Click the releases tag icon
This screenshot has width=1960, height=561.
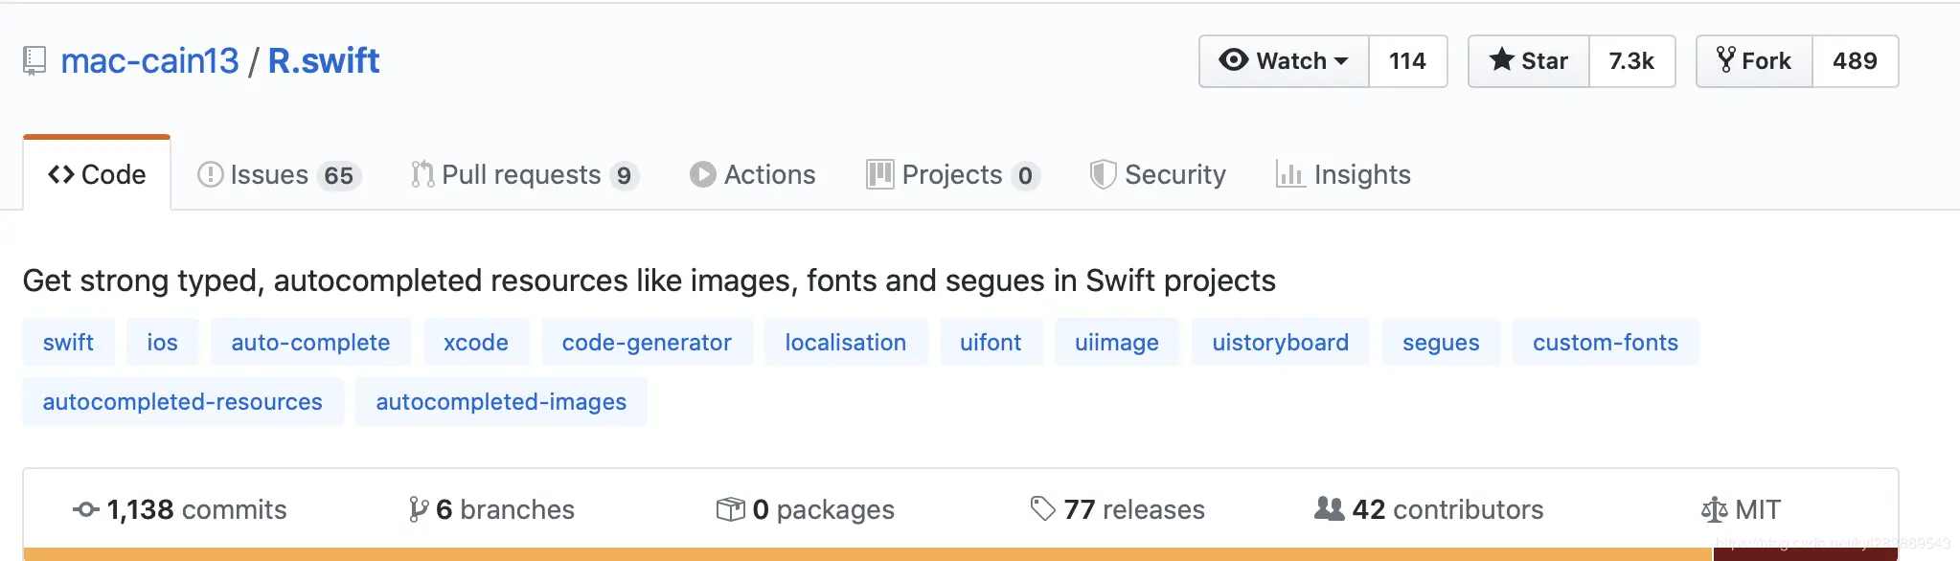[x=1043, y=508]
